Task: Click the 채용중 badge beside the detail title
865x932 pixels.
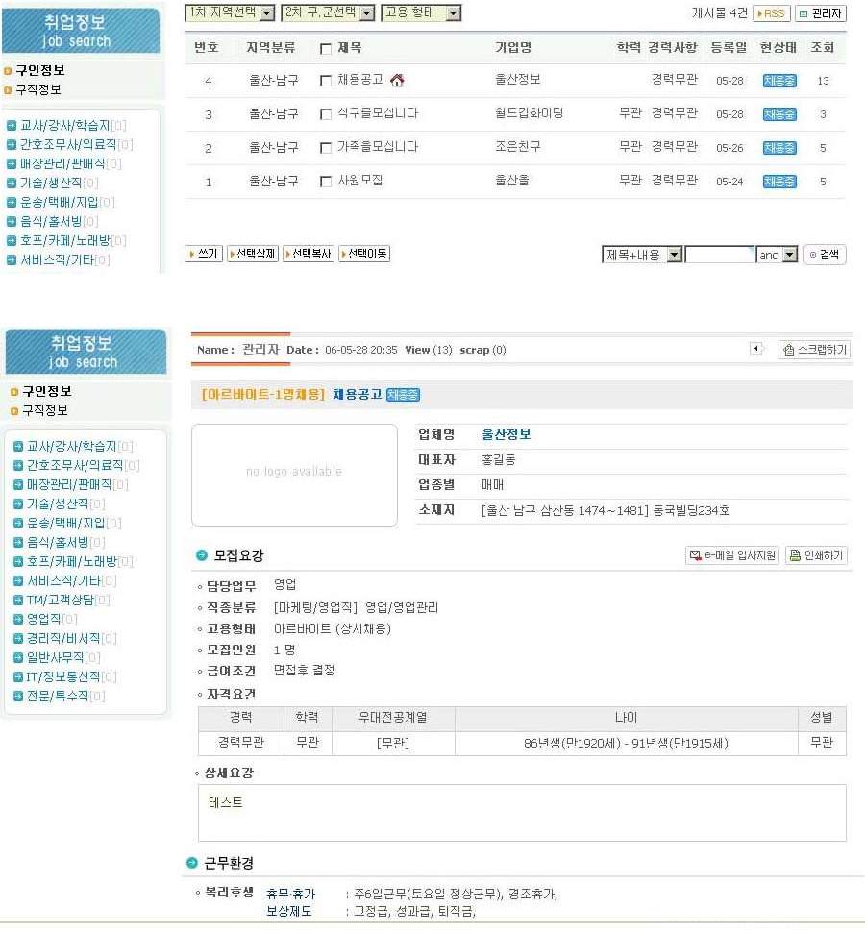Action: (403, 395)
